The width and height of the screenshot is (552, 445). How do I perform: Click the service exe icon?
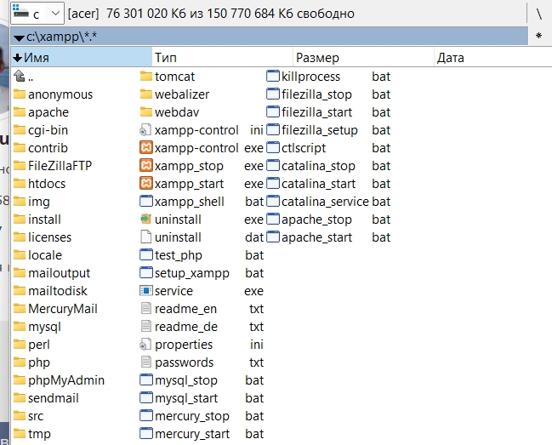pos(145,291)
